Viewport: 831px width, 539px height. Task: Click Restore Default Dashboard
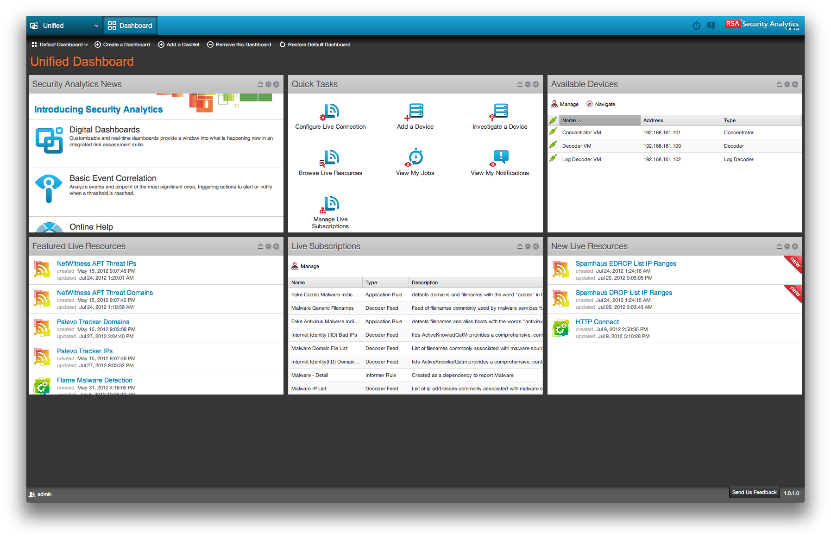coord(315,45)
